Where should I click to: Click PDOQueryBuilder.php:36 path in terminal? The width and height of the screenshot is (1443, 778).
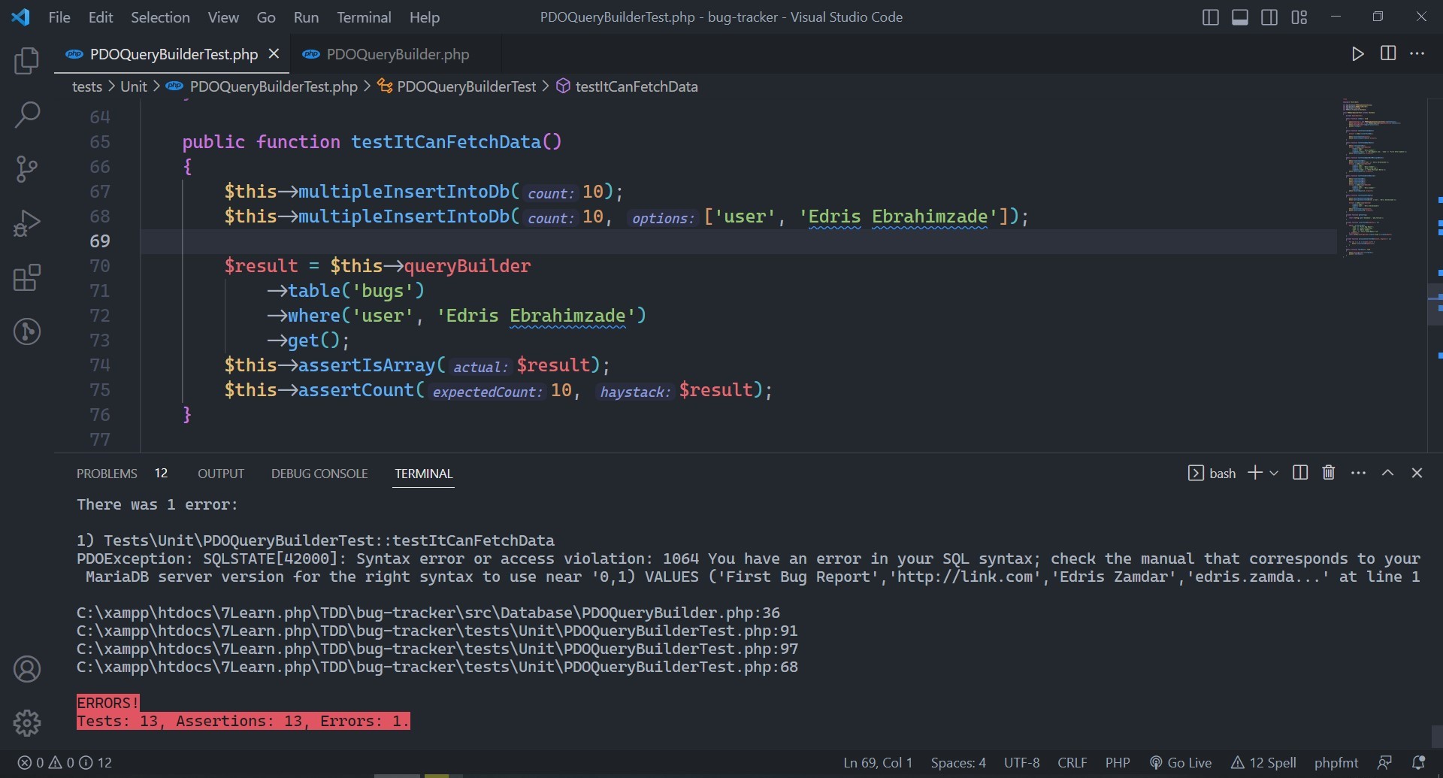tap(428, 613)
